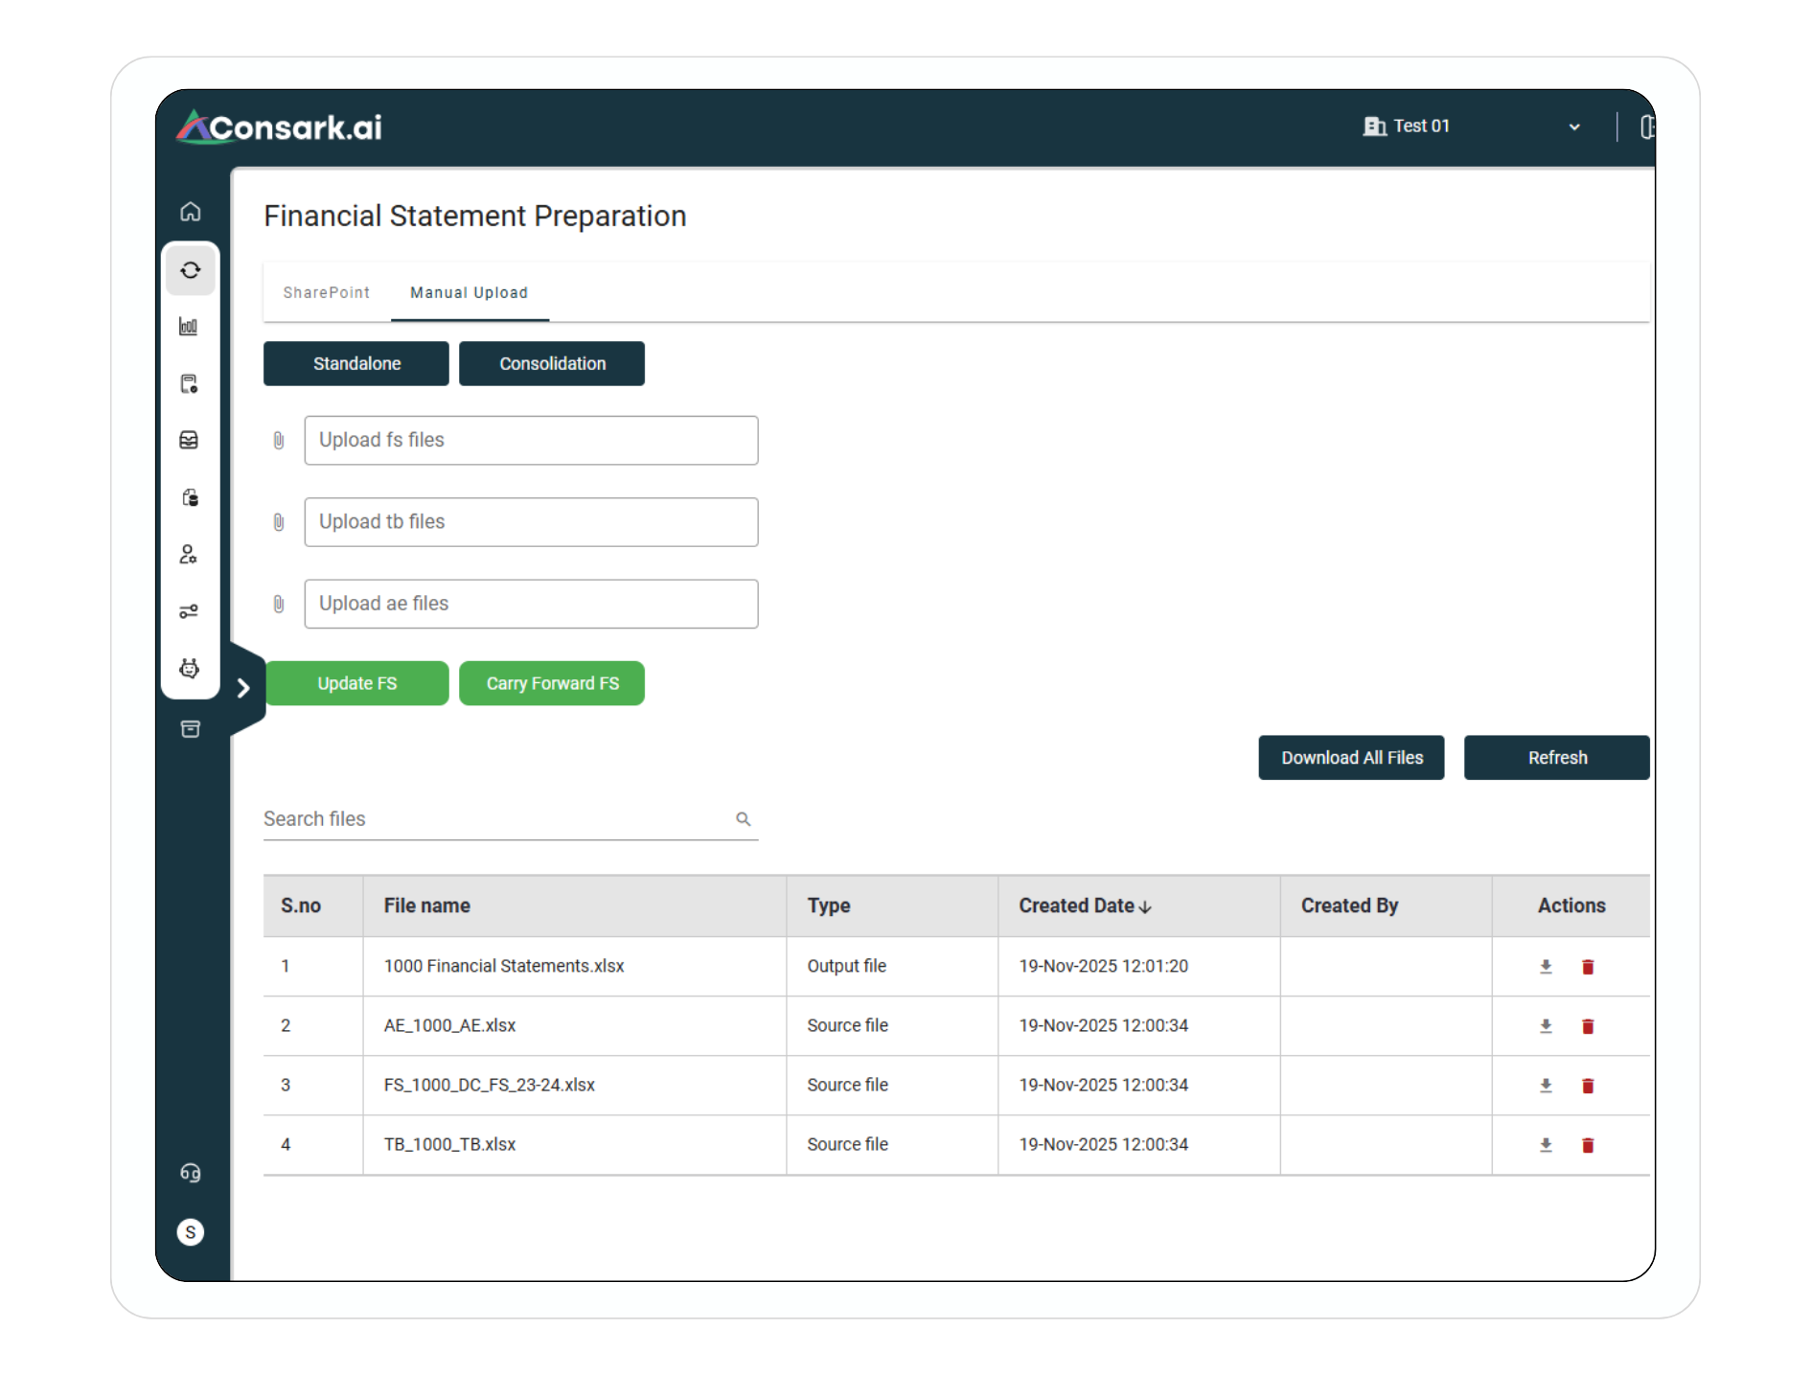Image resolution: width=1811 pixels, height=1375 pixels.
Task: Click the Download All Files button
Action: click(1351, 757)
